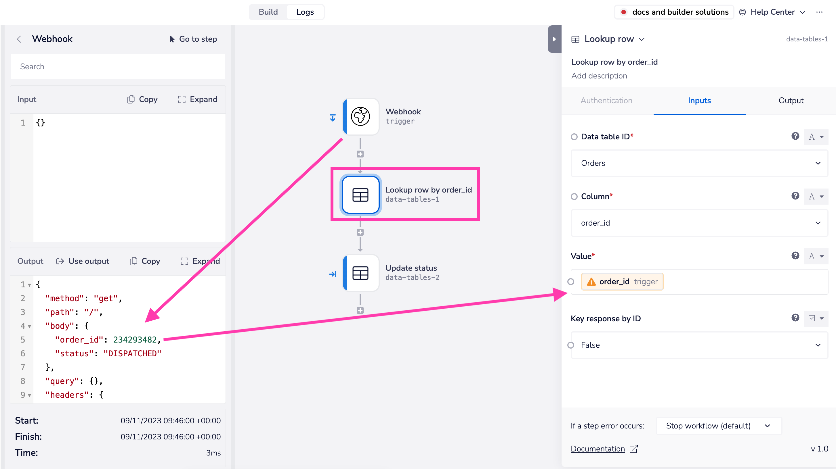Click plus icon below Webhook trigger step
The image size is (836, 469).
(x=360, y=154)
